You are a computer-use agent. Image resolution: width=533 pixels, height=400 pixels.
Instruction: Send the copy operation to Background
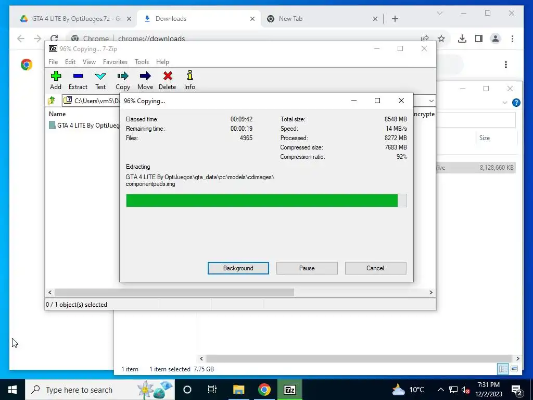[238, 268]
